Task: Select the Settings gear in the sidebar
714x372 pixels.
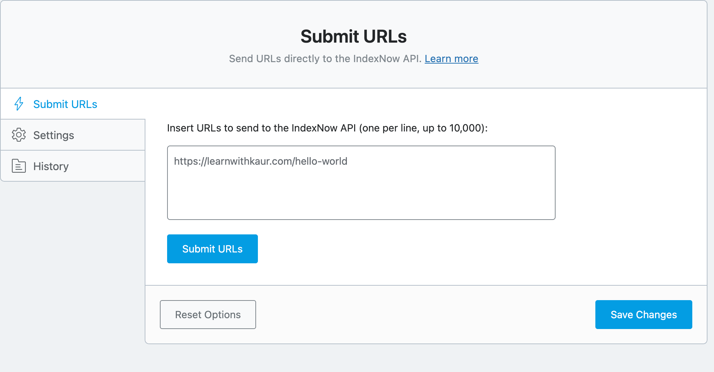Action: pos(19,135)
